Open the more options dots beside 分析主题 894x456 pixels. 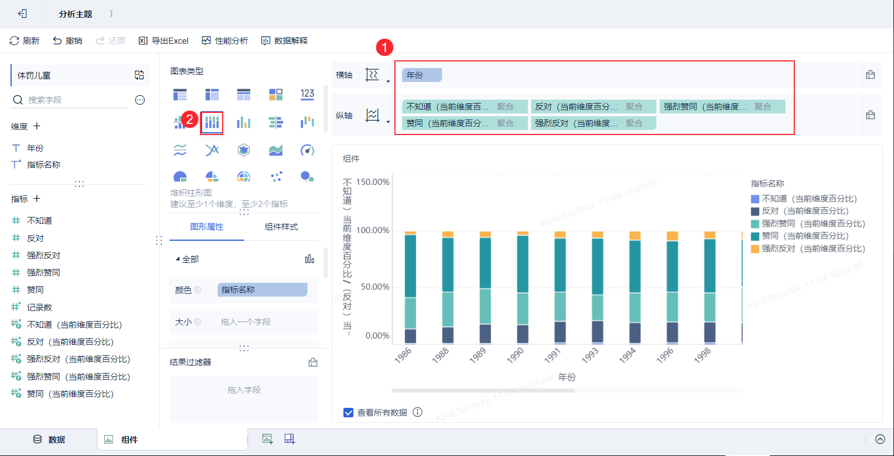(111, 14)
